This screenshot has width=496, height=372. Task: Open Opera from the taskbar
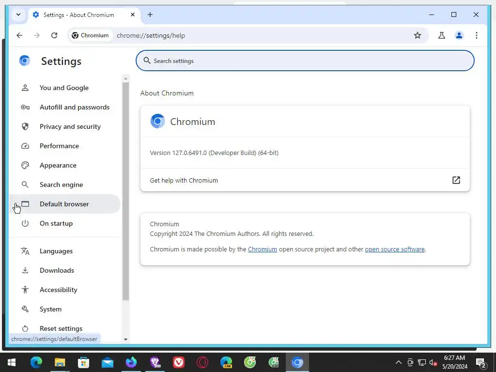[x=202, y=362]
